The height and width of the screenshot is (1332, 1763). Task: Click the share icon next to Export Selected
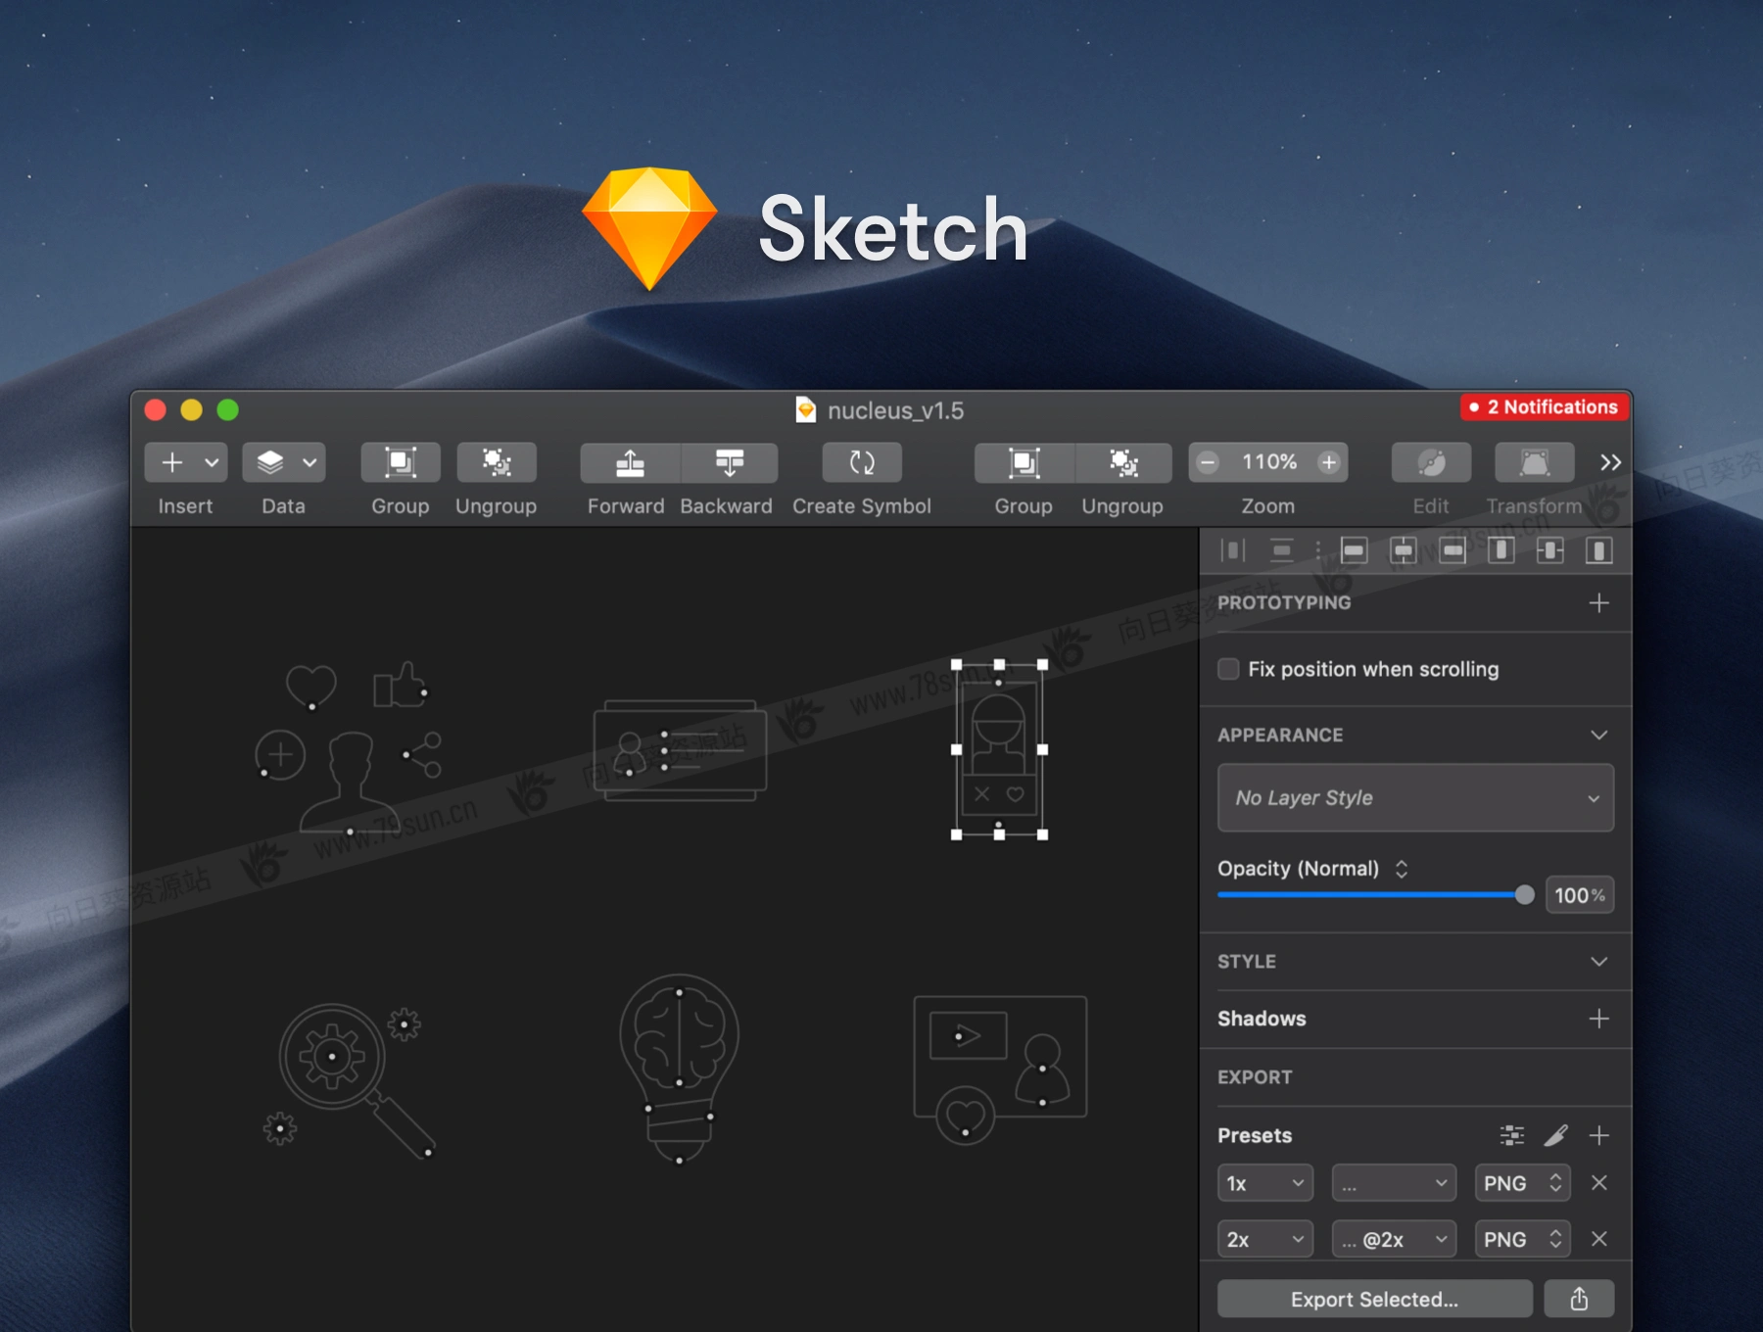click(1579, 1299)
